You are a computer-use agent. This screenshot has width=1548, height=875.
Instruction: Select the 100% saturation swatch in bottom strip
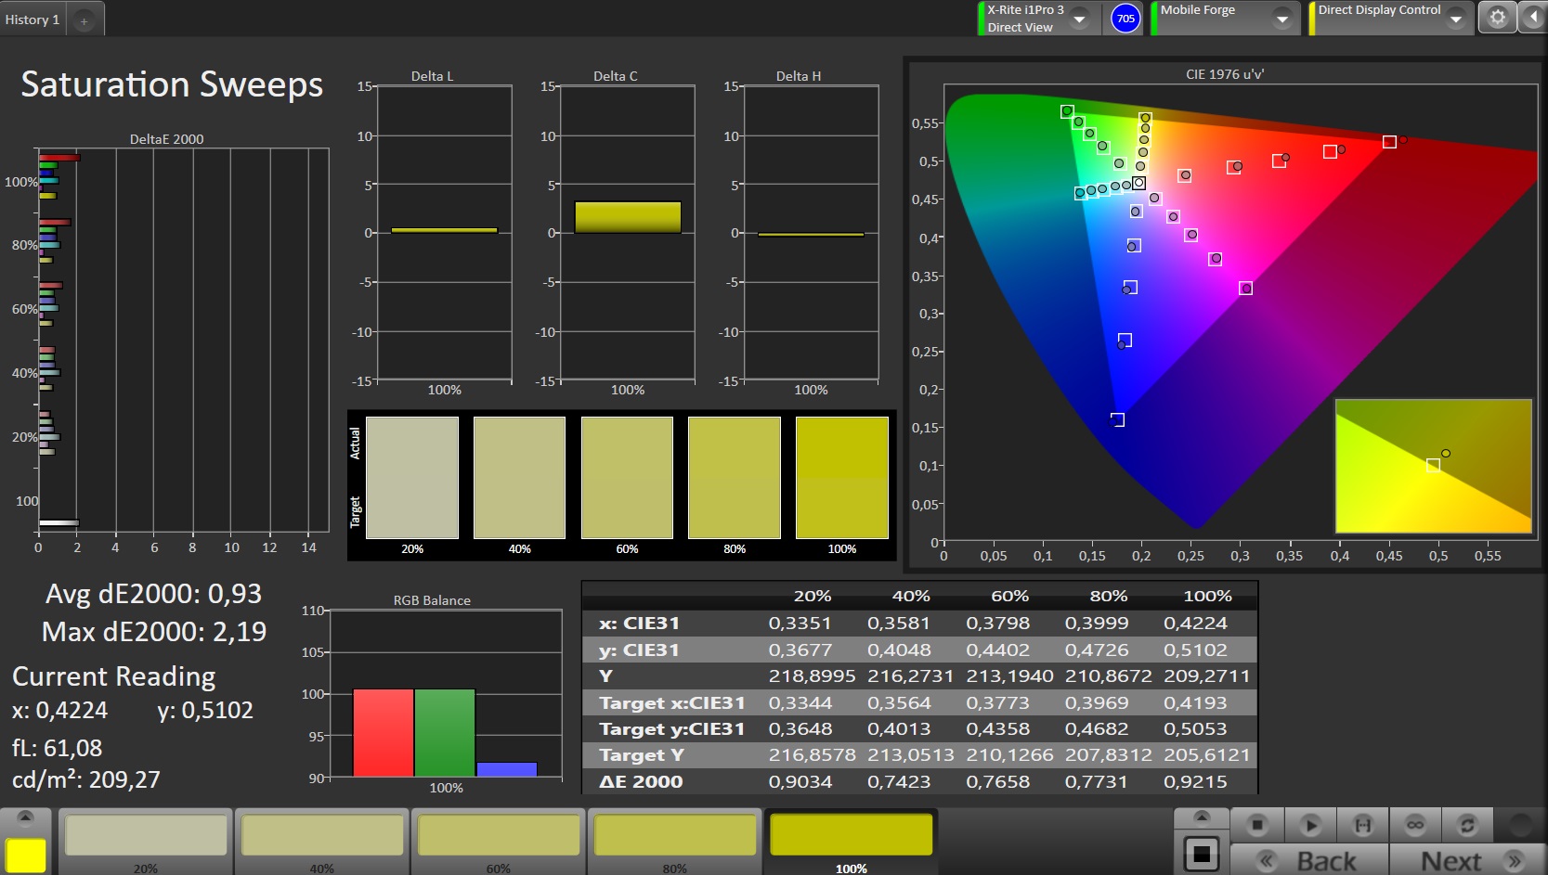tap(851, 836)
